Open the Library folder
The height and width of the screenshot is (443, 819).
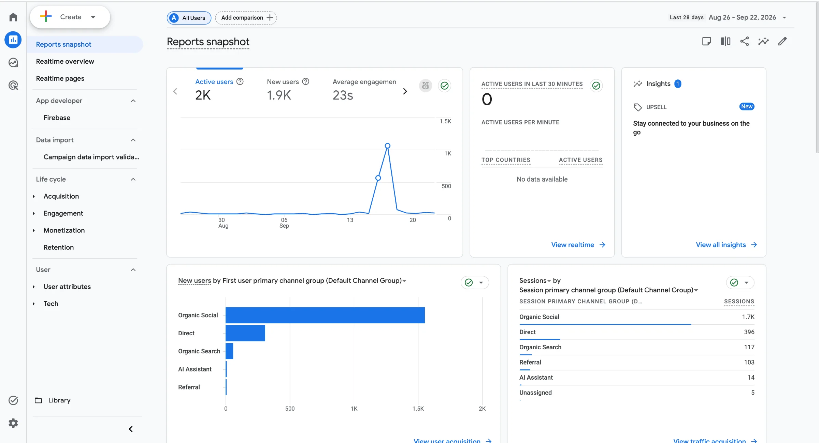click(53, 400)
